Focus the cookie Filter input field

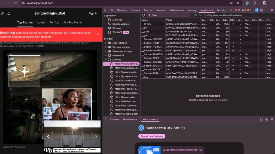[x=169, y=15]
